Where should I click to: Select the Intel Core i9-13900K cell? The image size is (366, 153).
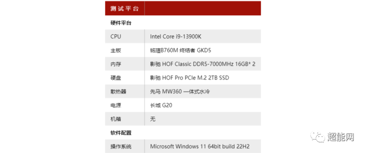(x=175, y=36)
